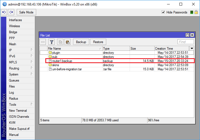Expand the Routing submenu arrow

(32, 68)
